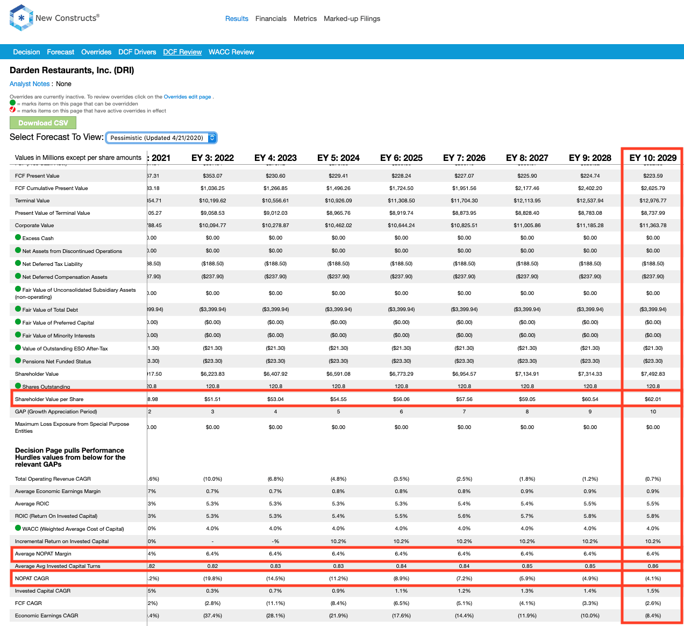Click the EY 9: 2028 column header
Image resolution: width=684 pixels, height=626 pixels.
pos(590,158)
